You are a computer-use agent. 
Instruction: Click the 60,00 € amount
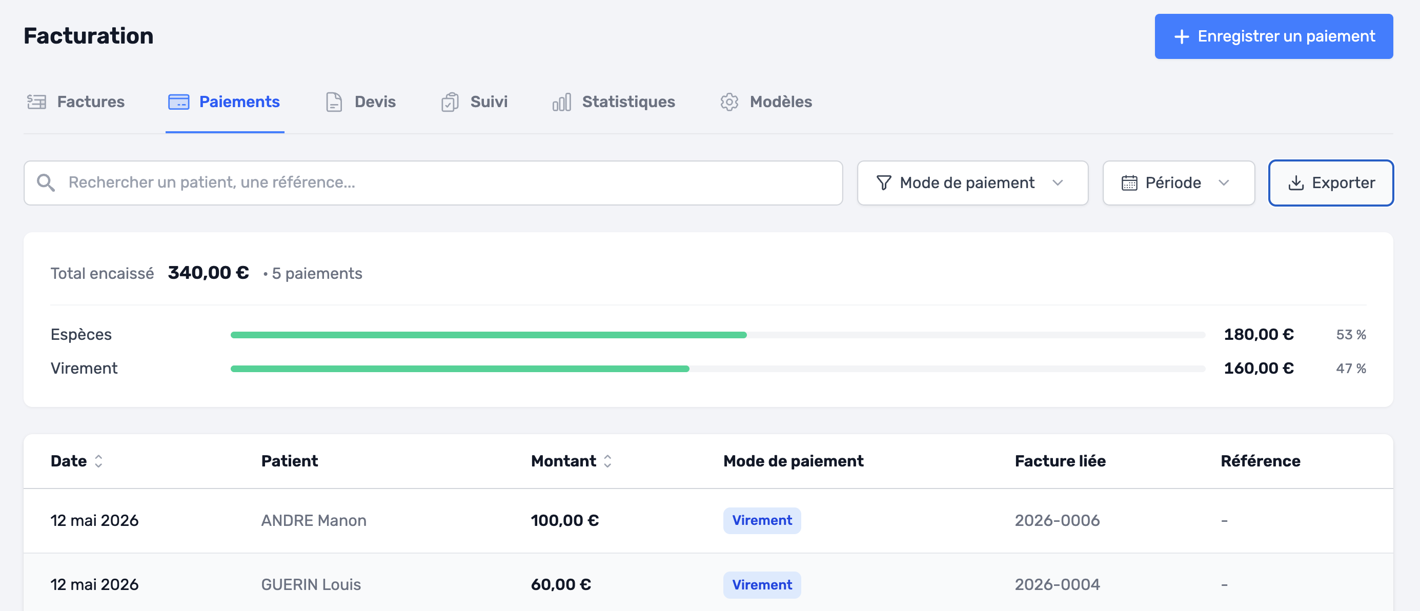(561, 584)
